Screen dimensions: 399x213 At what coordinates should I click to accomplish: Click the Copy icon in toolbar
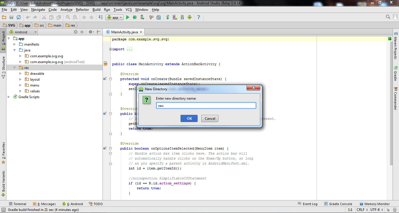click(x=51, y=18)
